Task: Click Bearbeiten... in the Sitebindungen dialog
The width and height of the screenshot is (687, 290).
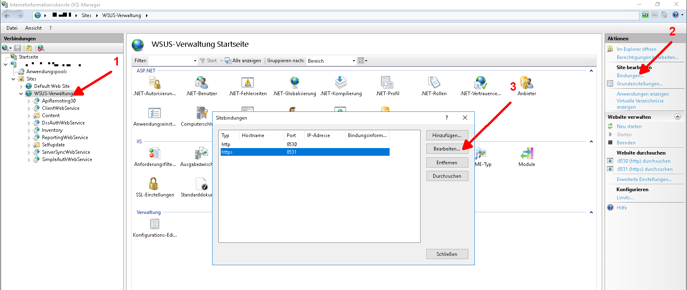Action: [x=447, y=149]
